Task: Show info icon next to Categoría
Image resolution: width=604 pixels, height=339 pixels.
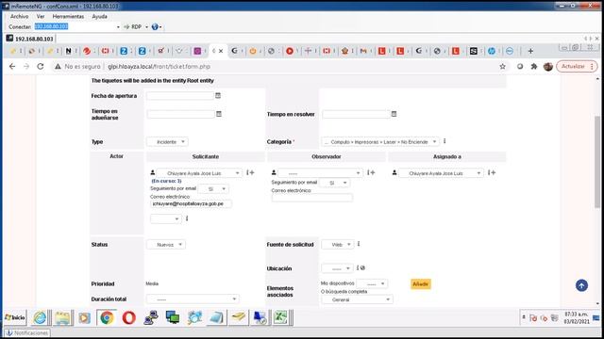Action: click(x=445, y=141)
